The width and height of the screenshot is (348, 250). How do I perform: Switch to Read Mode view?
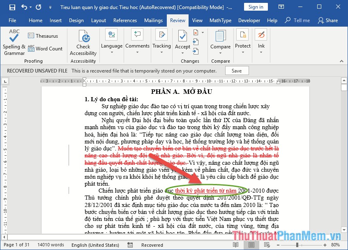(235, 245)
